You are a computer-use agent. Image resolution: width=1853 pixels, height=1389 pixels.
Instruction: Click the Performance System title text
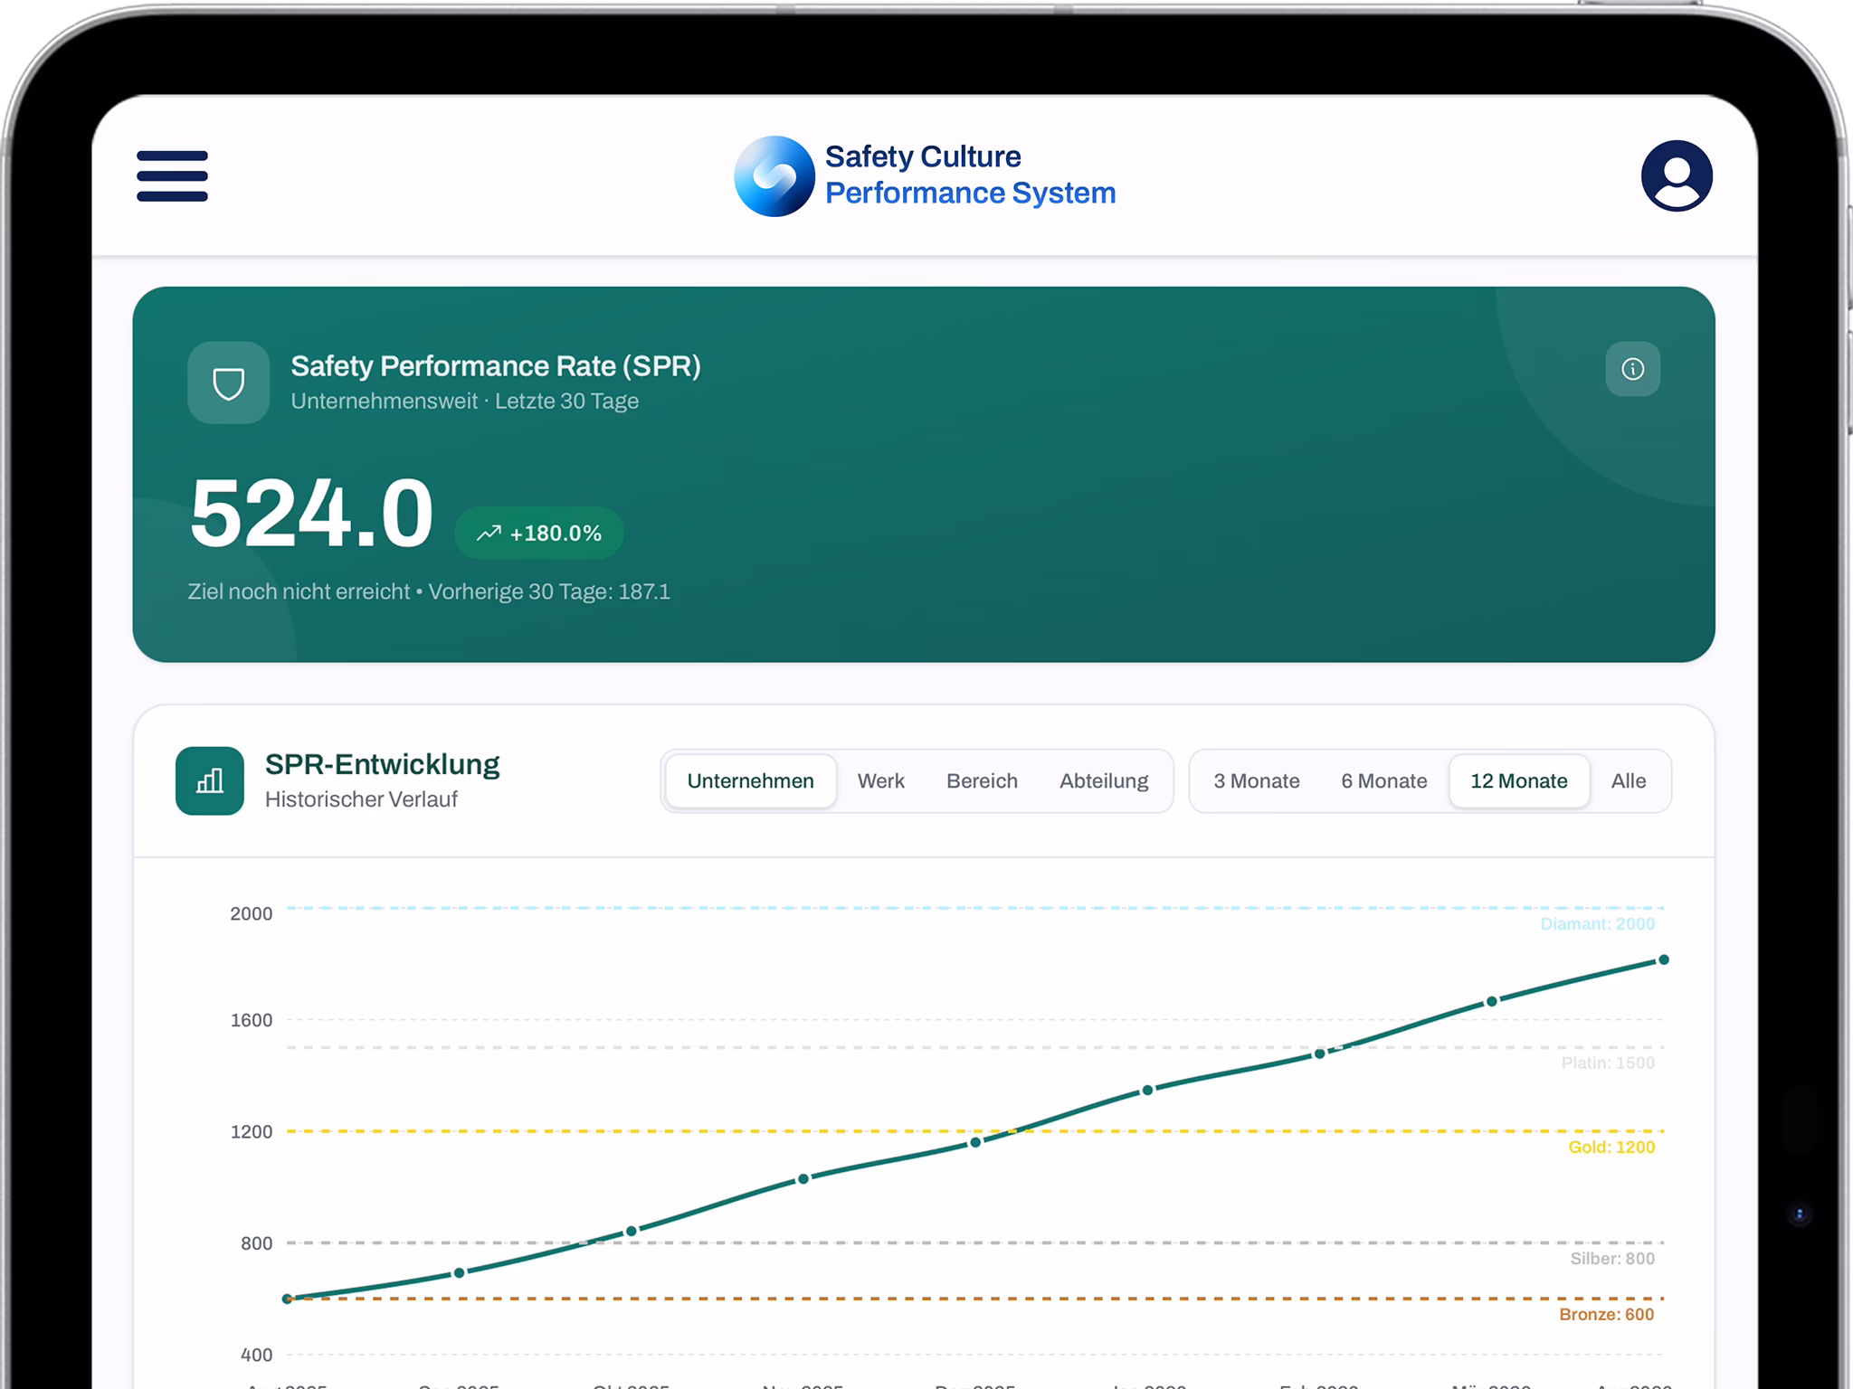coord(970,194)
